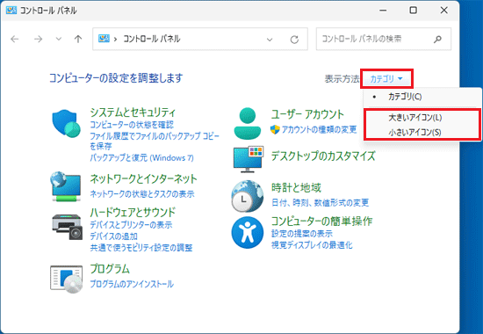Click the breadcrumb chevron before コントロール パネル

click(x=116, y=40)
